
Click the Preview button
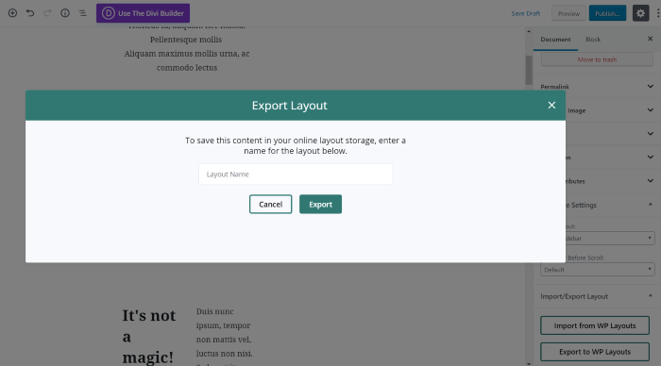tap(568, 13)
